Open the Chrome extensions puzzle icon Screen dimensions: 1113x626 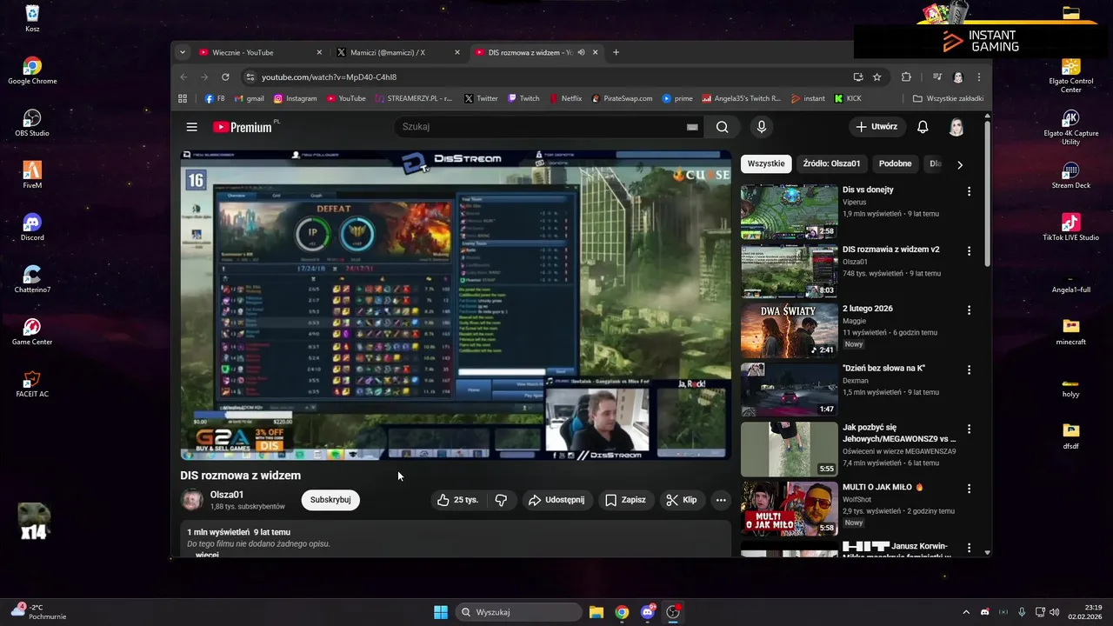[x=906, y=77]
